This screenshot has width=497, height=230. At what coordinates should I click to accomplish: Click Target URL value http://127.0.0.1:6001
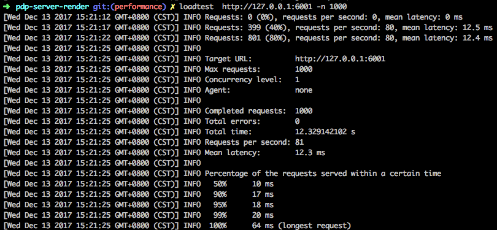click(x=340, y=59)
